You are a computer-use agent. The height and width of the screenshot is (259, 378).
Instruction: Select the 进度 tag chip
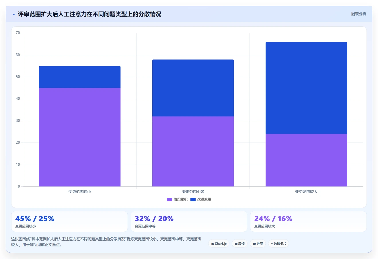258,244
